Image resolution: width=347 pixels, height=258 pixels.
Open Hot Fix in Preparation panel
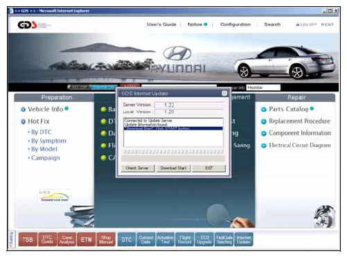[x=39, y=121]
